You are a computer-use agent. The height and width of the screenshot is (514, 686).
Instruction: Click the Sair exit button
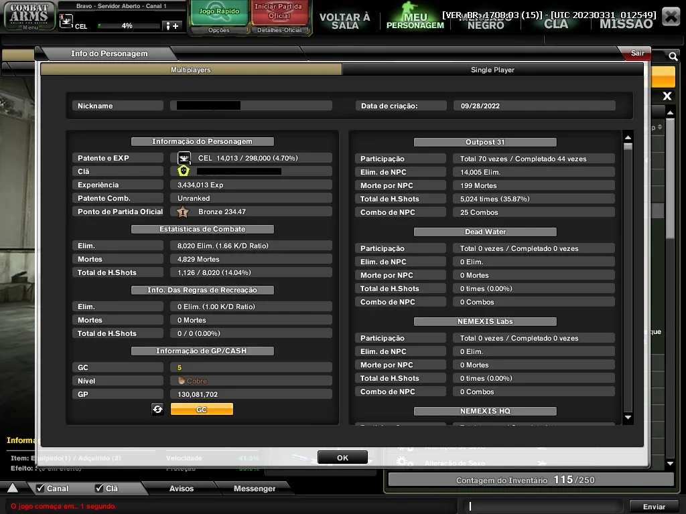[637, 53]
